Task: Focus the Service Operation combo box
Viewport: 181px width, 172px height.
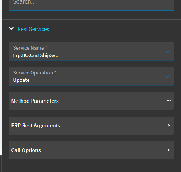Action: (91, 76)
